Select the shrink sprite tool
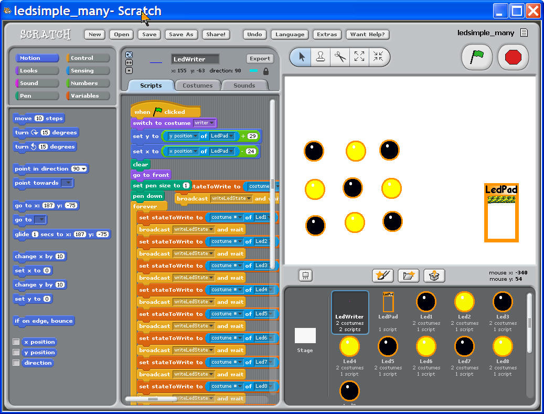 click(378, 57)
